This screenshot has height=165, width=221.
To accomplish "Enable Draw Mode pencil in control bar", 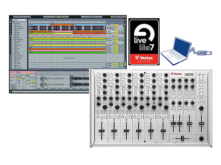I will [x=68, y=17].
